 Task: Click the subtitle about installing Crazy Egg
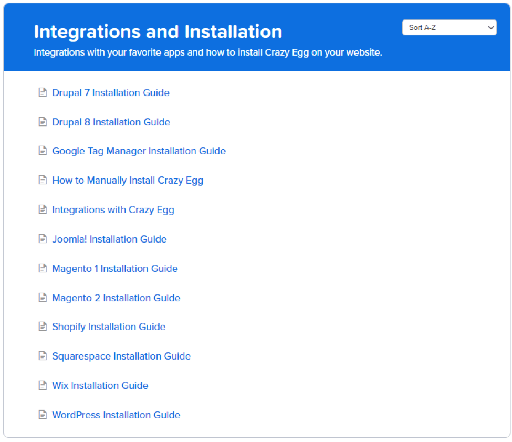tap(208, 52)
